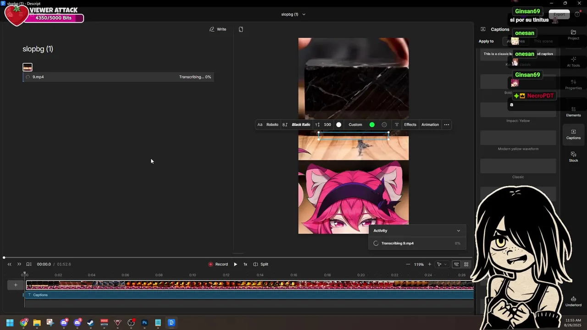Viewport: 587px width, 330px height.
Task: Select the 9.mp4 file row
Action: point(118,77)
